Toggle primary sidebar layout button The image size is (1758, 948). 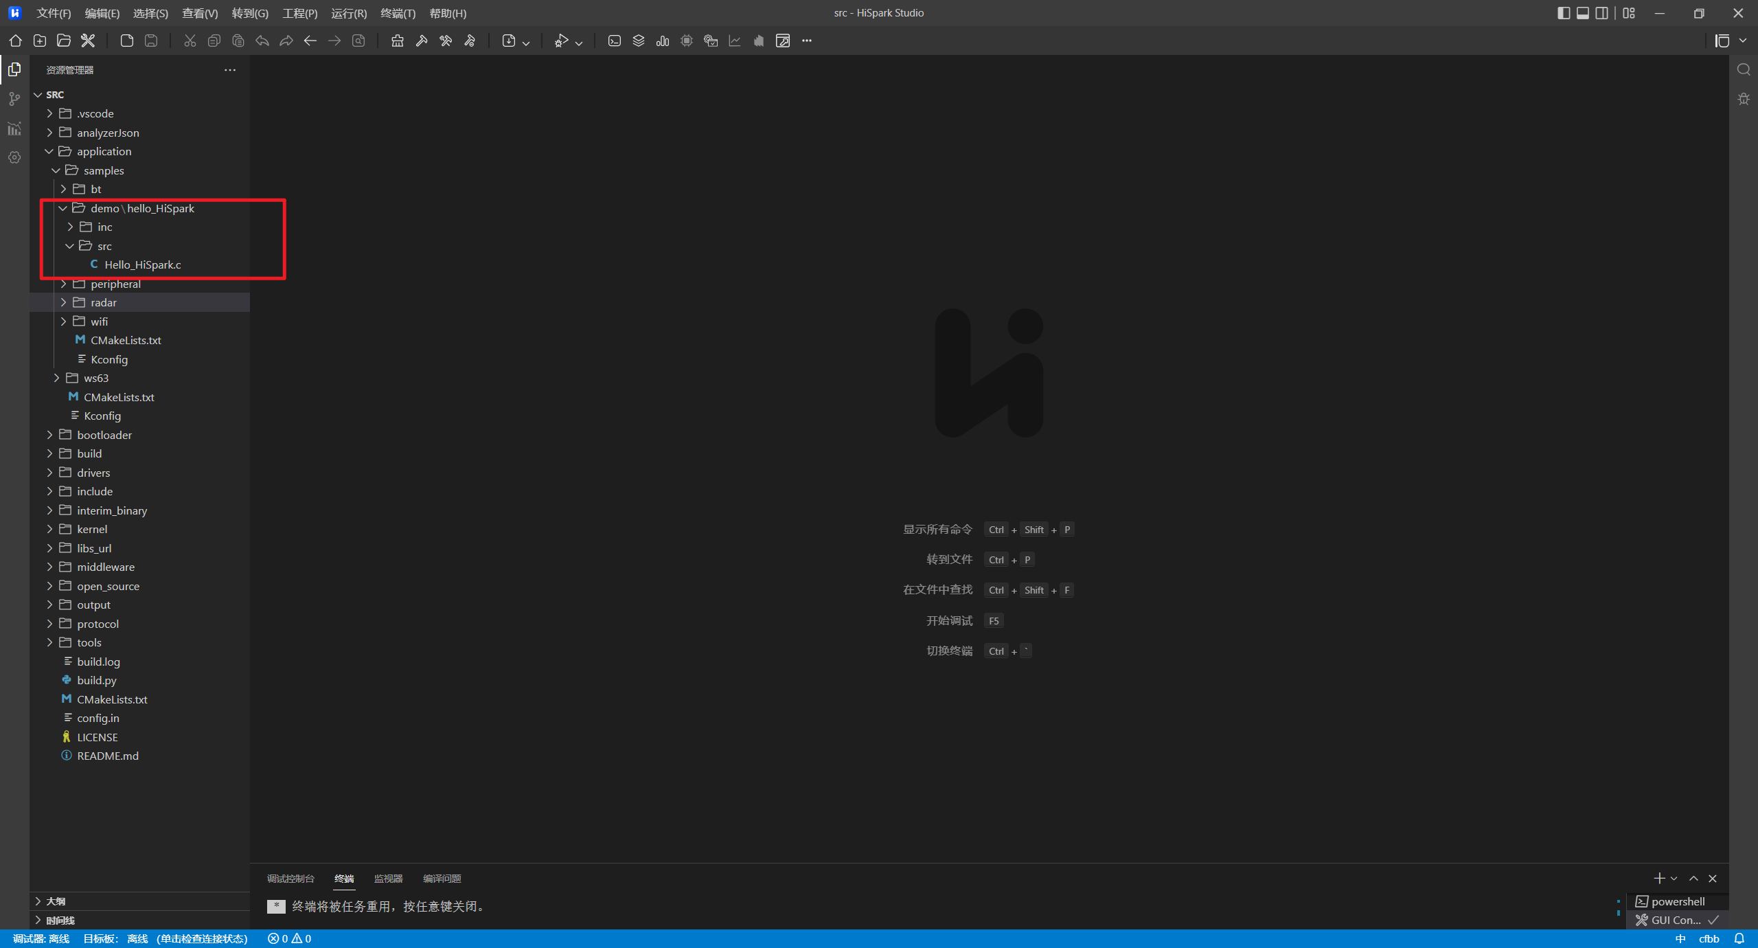click(1564, 13)
